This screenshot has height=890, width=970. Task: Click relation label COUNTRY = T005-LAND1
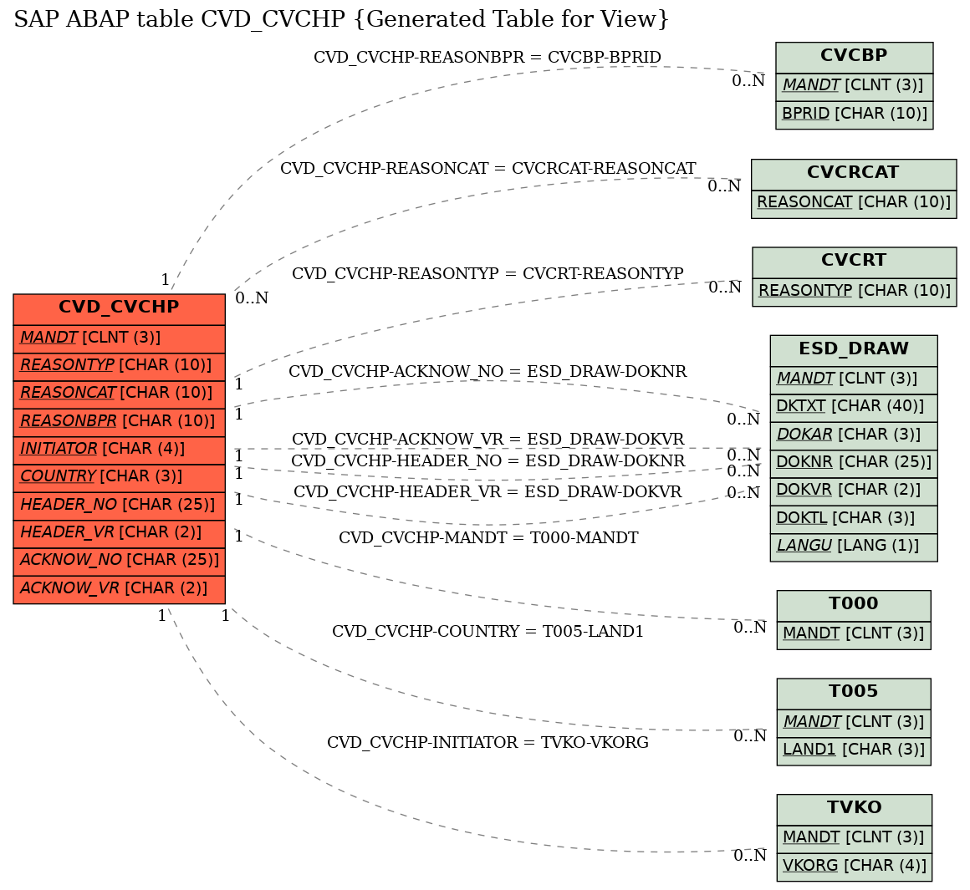pyautogui.click(x=488, y=633)
